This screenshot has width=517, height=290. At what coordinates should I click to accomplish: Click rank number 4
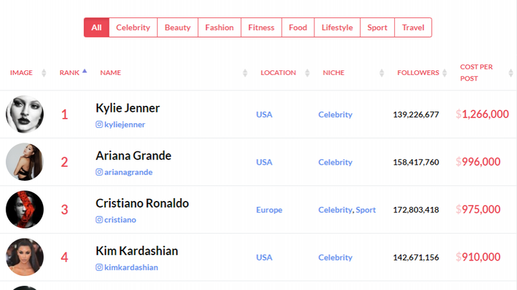click(x=64, y=258)
